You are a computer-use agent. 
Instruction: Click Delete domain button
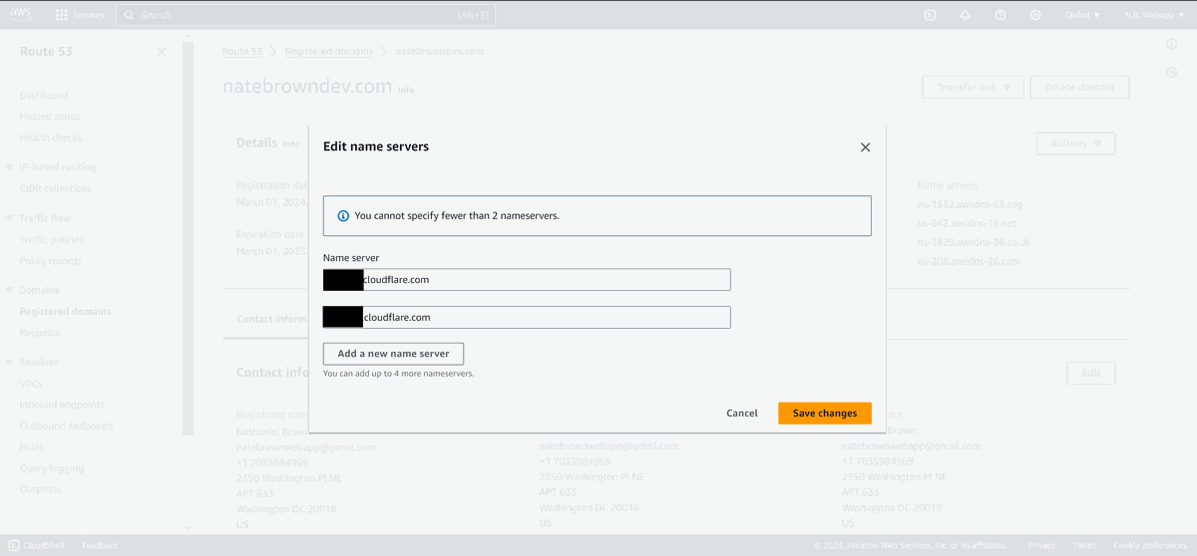click(1079, 88)
